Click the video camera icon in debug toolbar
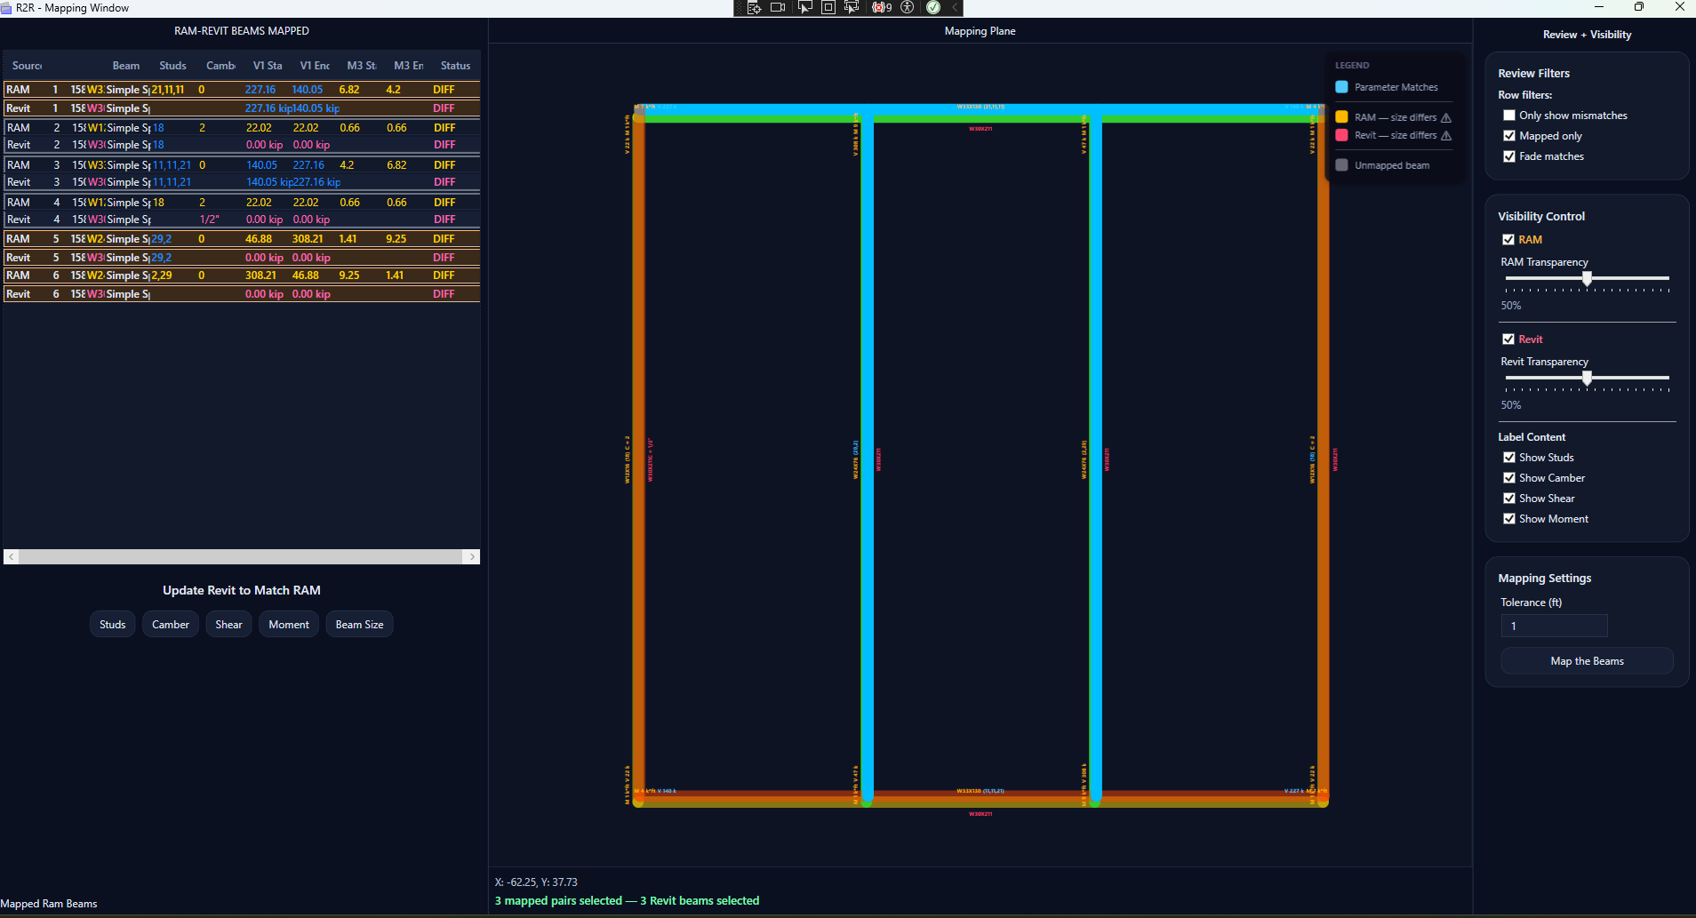 [778, 7]
